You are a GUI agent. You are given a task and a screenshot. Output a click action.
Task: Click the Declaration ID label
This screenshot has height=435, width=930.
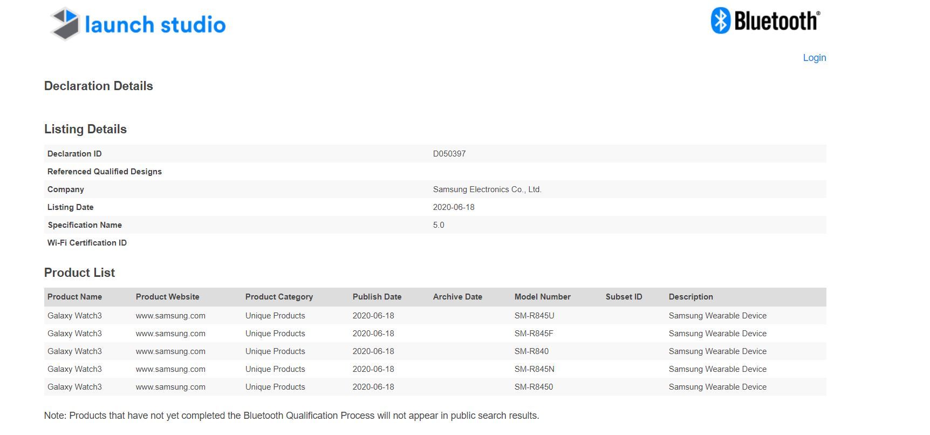74,154
